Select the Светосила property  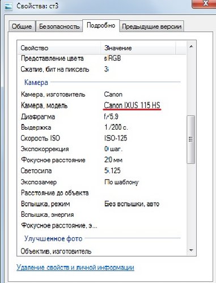click(x=36, y=171)
